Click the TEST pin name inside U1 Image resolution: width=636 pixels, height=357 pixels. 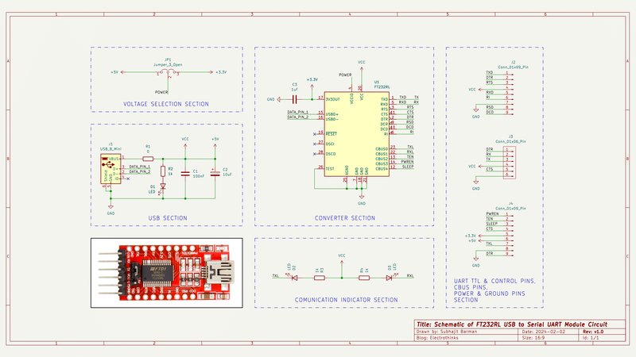[x=330, y=169]
